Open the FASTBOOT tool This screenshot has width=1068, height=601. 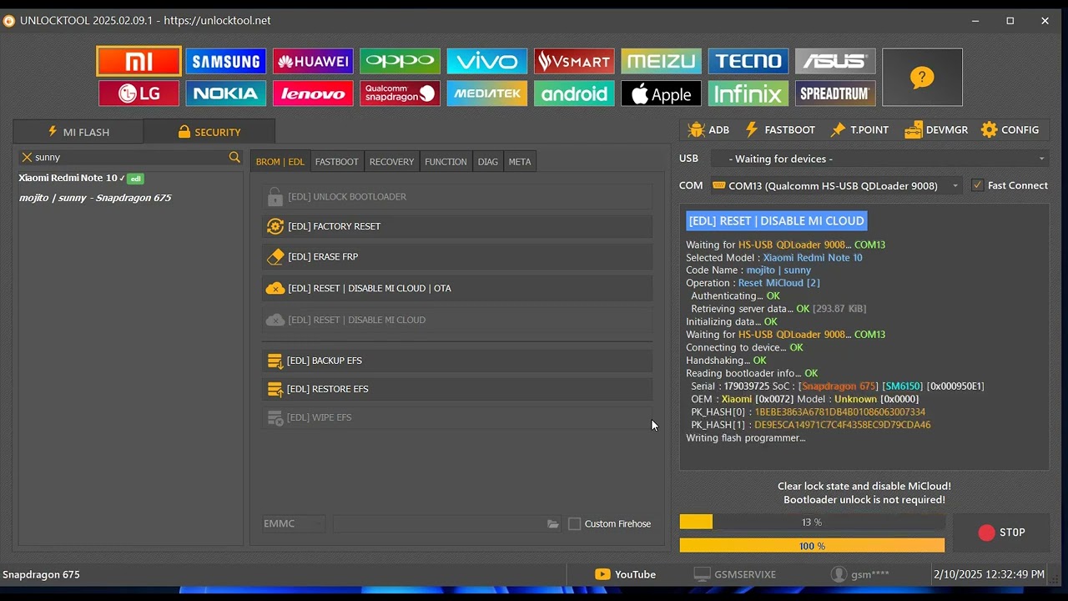click(x=779, y=129)
